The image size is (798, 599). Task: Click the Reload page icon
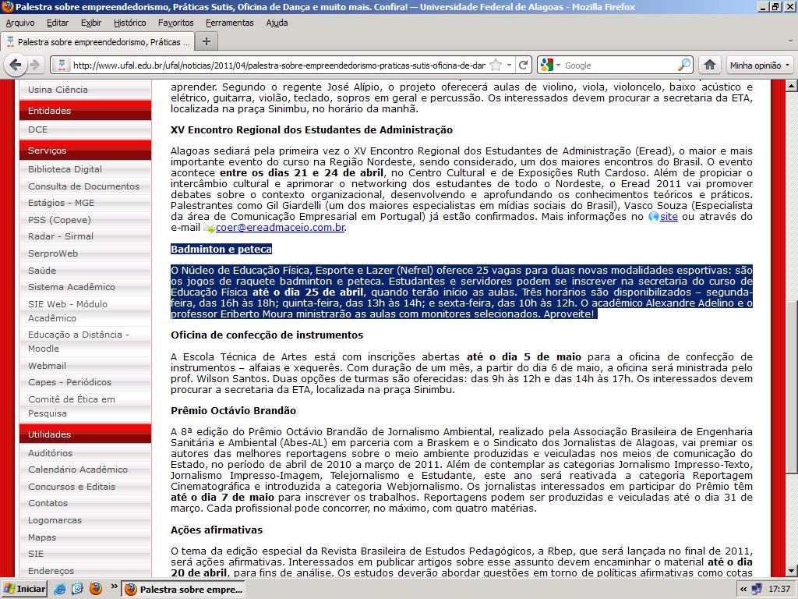click(x=523, y=65)
